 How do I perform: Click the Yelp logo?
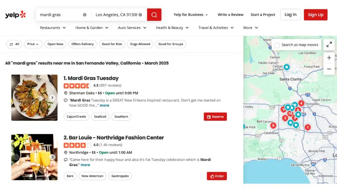[16, 14]
